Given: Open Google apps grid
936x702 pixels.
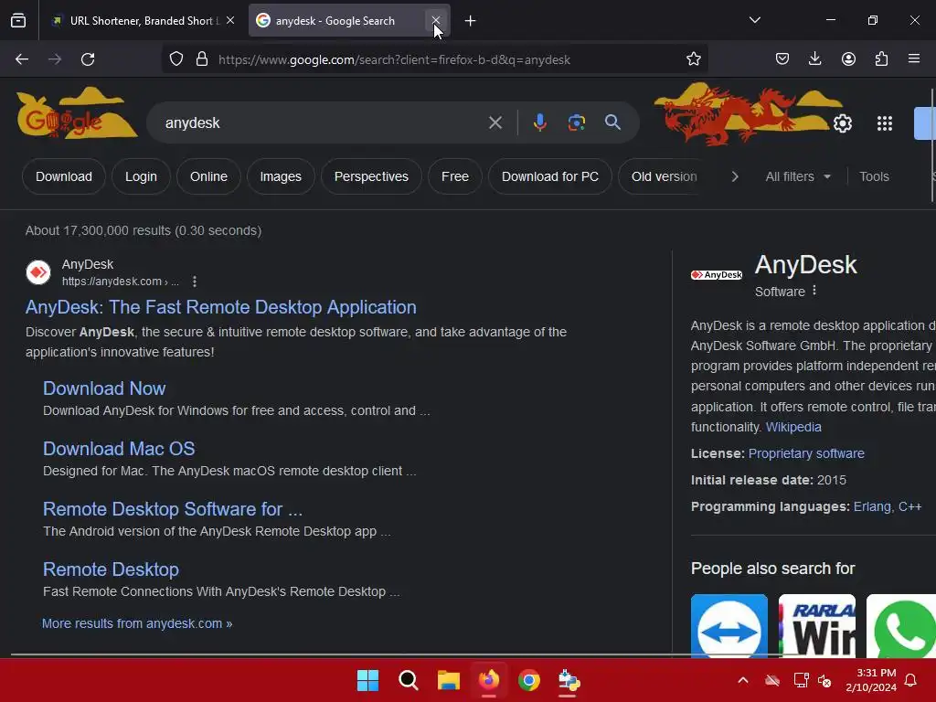Looking at the screenshot, I should pos(885,123).
